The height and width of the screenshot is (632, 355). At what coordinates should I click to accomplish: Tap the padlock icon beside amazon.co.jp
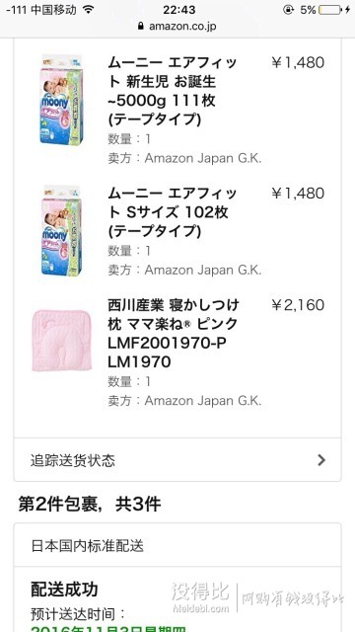[x=140, y=27]
